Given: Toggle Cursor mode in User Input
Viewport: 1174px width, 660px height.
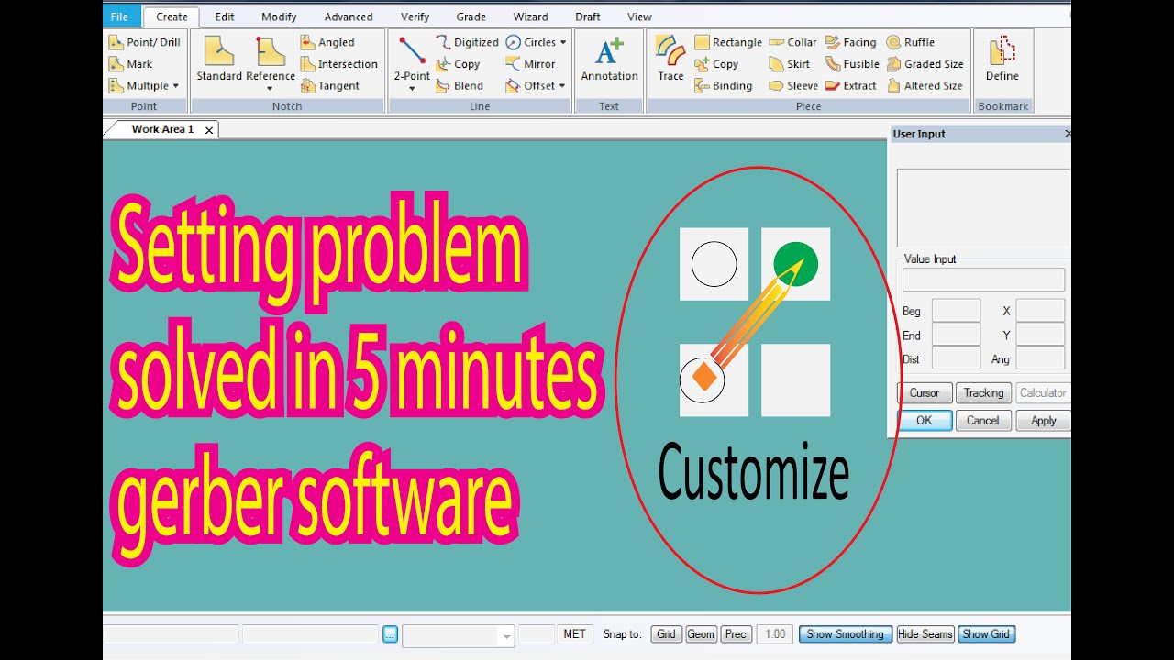Looking at the screenshot, I should pyautogui.click(x=925, y=393).
